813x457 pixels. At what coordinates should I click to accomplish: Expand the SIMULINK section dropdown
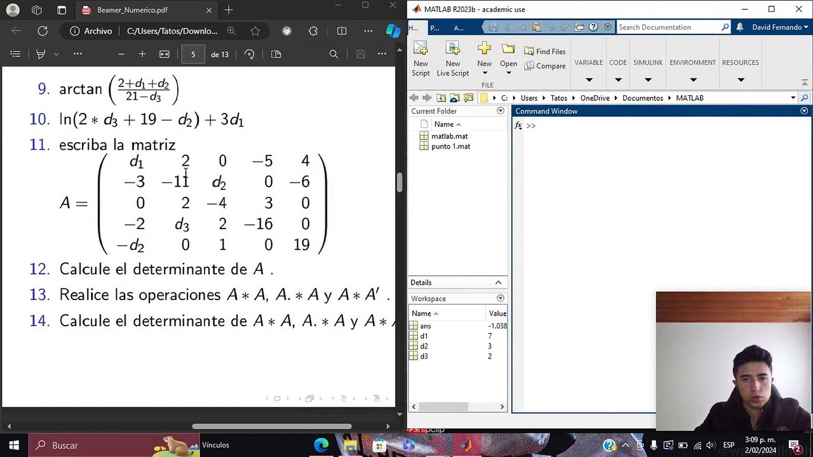[648, 80]
